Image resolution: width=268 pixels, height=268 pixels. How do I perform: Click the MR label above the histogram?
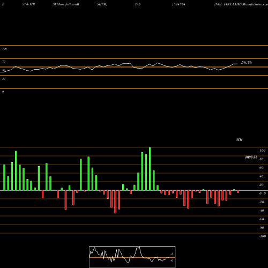239,139
